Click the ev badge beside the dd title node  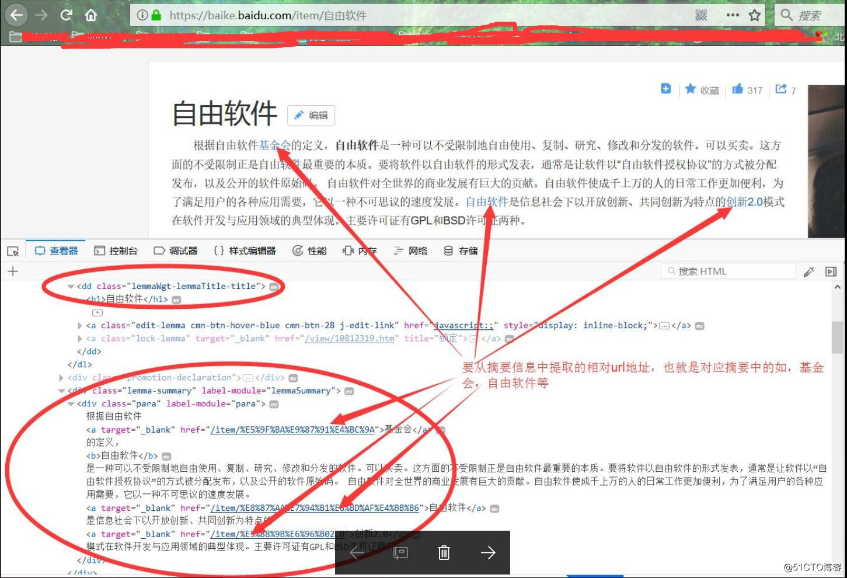pyautogui.click(x=274, y=287)
